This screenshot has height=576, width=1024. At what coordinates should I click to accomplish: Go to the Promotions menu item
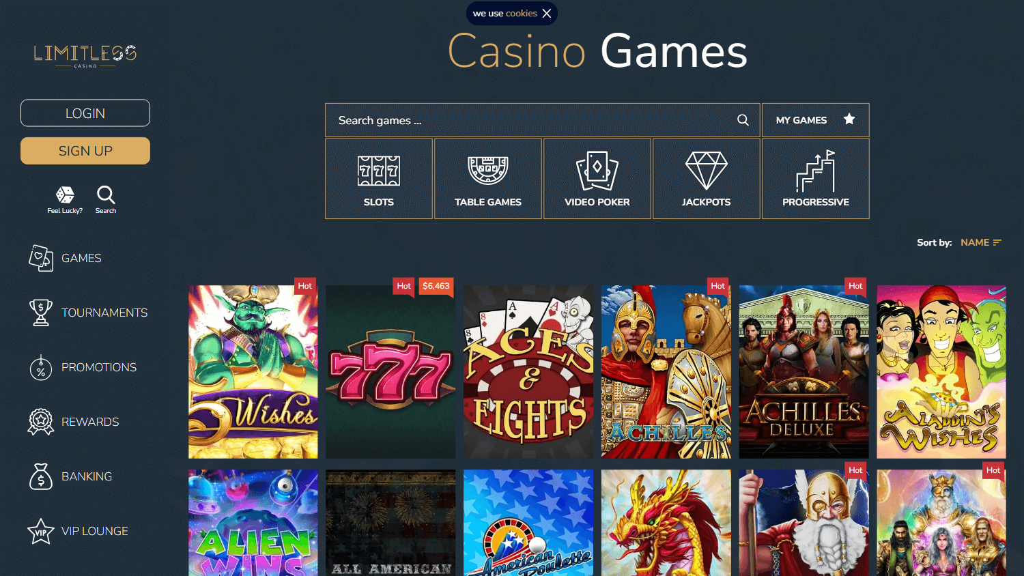(82, 367)
